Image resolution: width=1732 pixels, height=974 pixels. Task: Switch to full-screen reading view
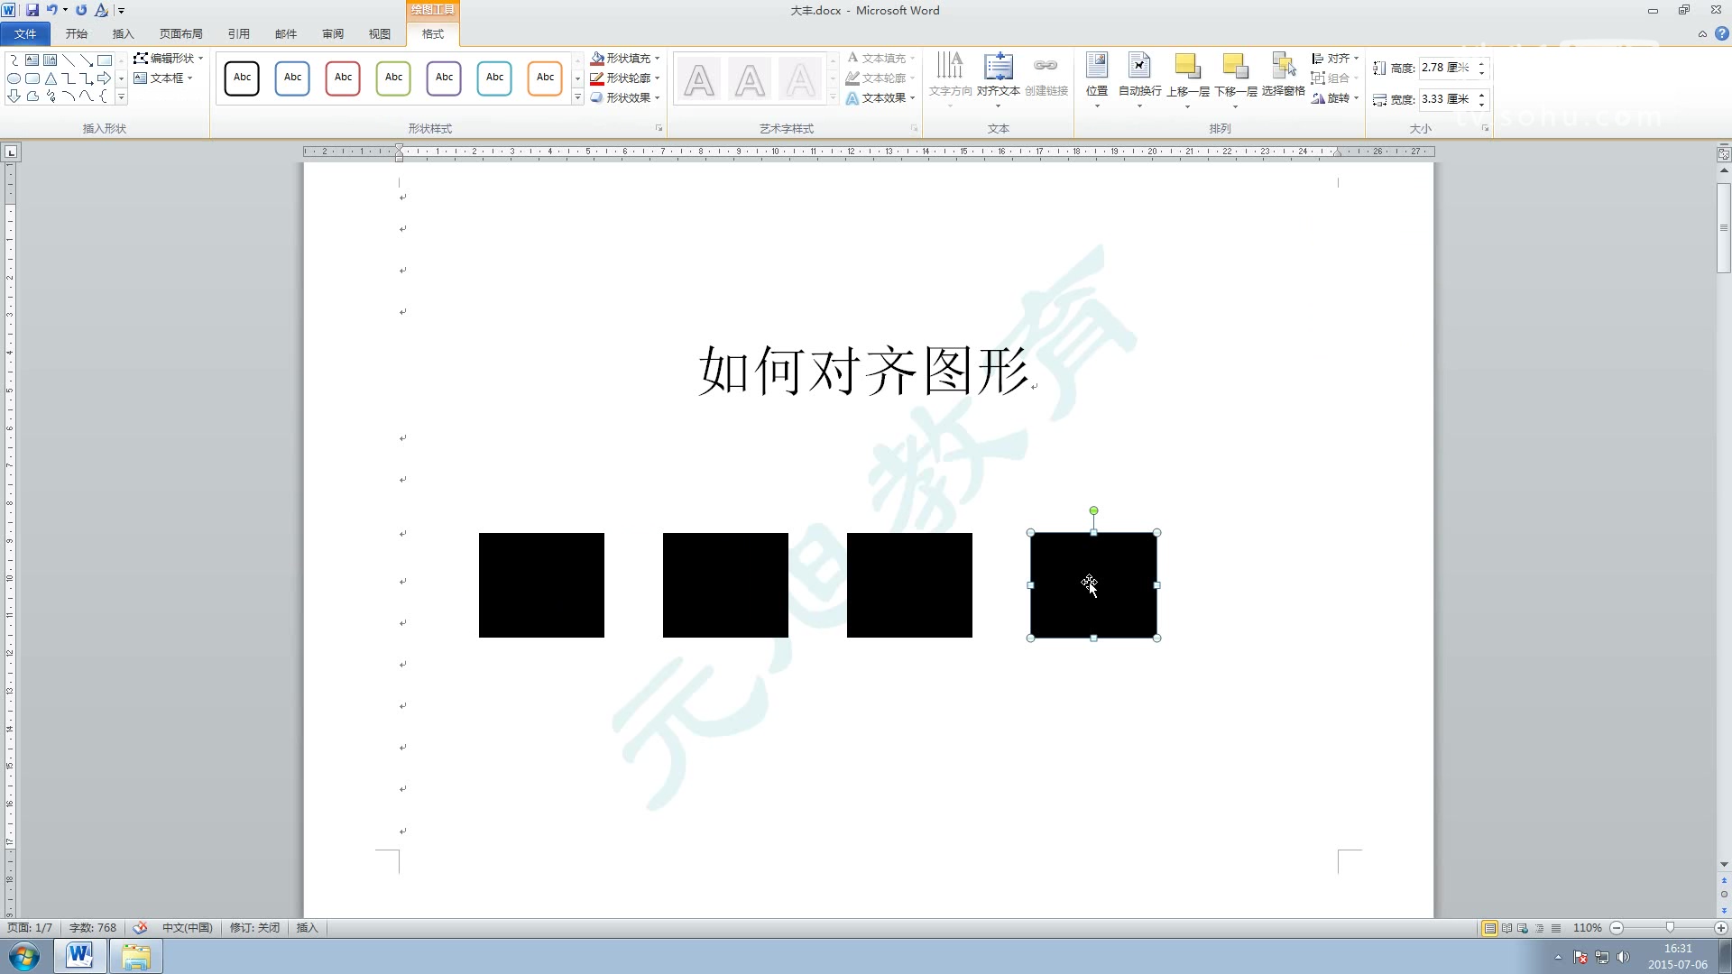[1506, 928]
